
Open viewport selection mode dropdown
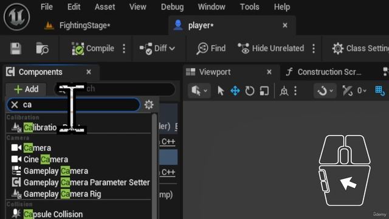[x=199, y=91]
